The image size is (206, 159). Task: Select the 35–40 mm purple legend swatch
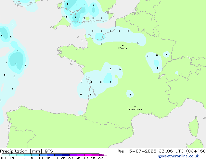click(80, 155)
